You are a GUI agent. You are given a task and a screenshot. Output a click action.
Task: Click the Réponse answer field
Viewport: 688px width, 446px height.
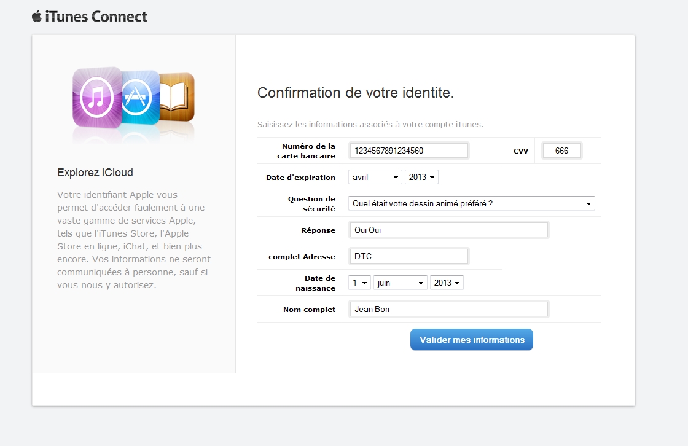pos(449,230)
